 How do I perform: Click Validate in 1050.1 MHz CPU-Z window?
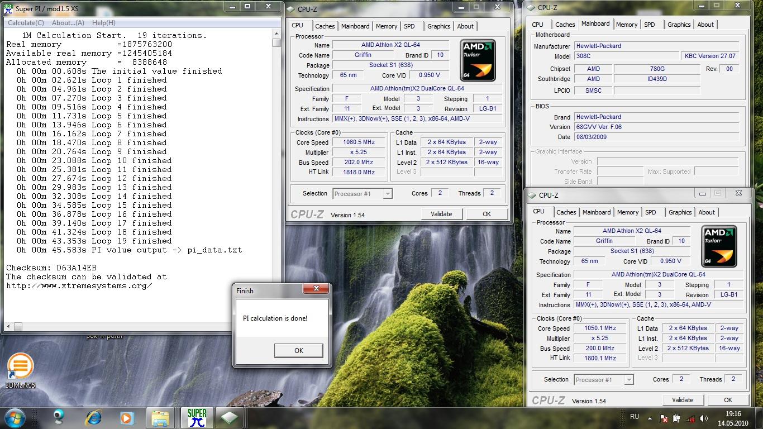point(683,400)
